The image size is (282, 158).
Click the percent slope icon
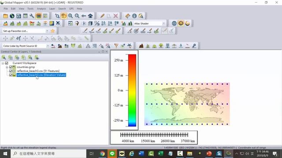(97, 23)
